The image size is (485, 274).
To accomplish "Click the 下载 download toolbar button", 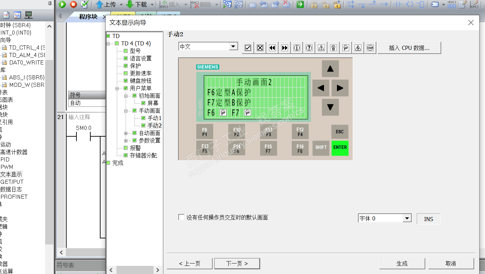I will click(x=137, y=4).
